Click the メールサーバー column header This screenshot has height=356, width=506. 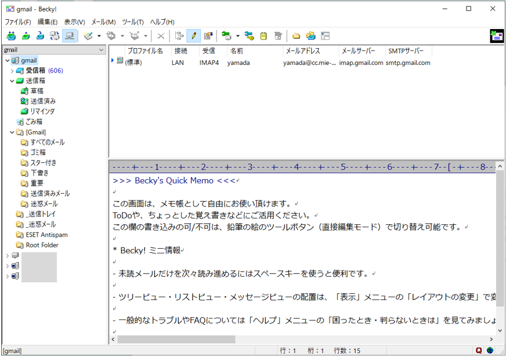362,51
